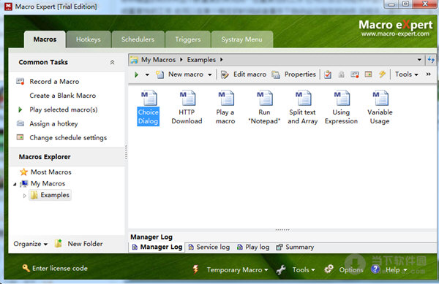Screen dimensions: 439x284
Task: Click the New macro button
Action: [x=180, y=74]
